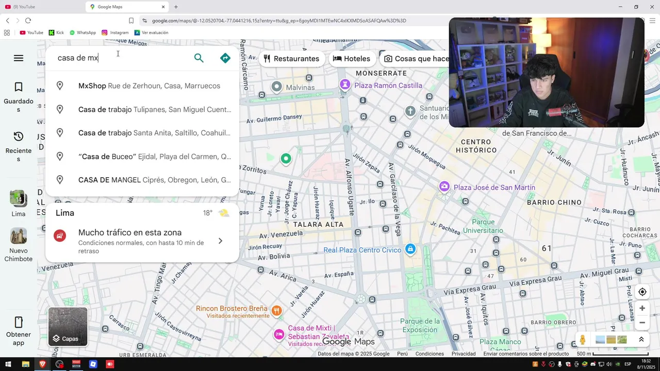Image resolution: width=660 pixels, height=371 pixels.
Task: Select Casa de trabajo Santa Anita suggestion
Action: point(142,133)
